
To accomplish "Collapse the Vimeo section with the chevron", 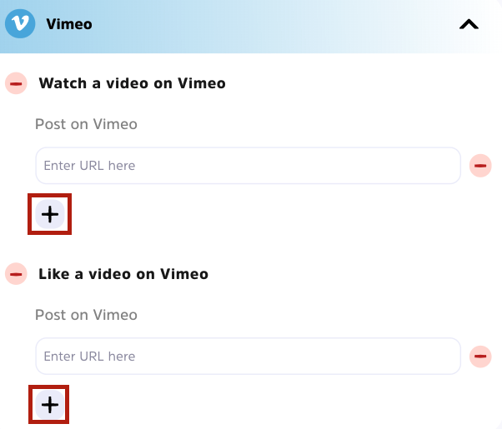I will coord(469,24).
